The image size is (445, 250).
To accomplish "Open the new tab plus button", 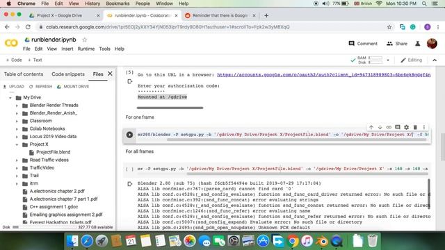I will pyautogui.click(x=266, y=15).
